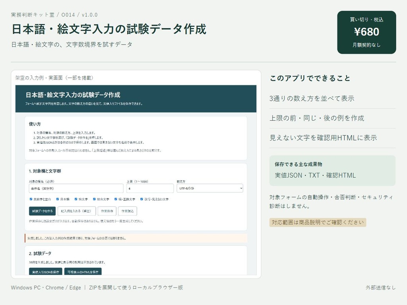Click the footer text 外部送信なし
The width and height of the screenshot is (407, 305).
(x=380, y=288)
